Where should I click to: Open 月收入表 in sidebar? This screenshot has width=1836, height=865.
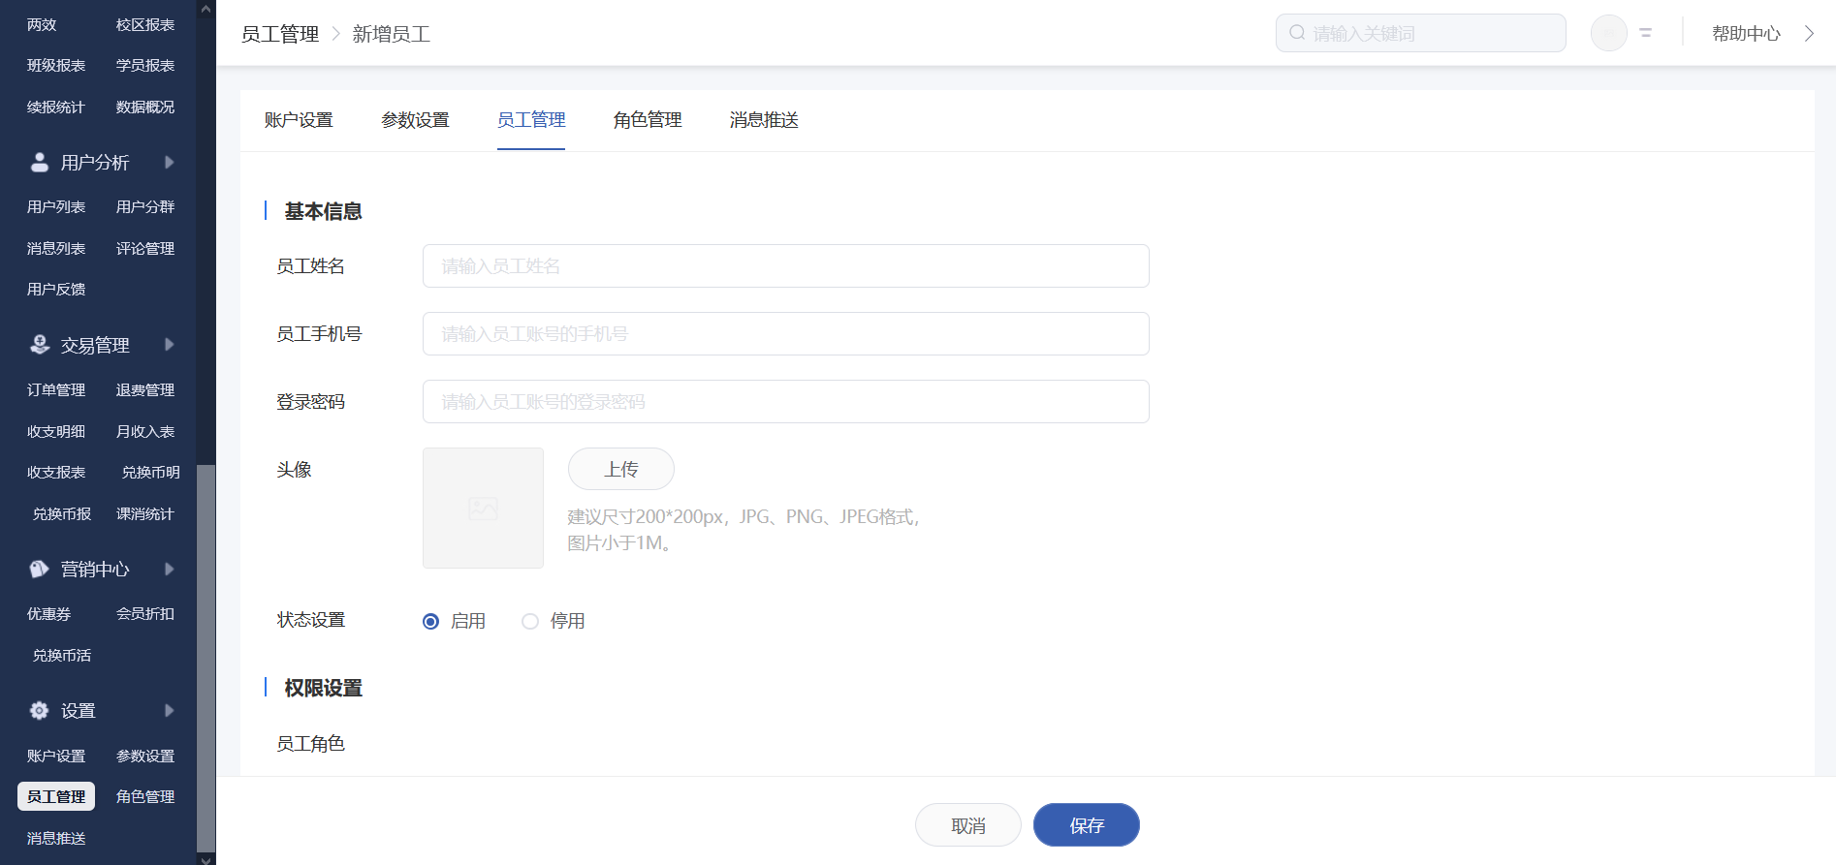(x=145, y=431)
